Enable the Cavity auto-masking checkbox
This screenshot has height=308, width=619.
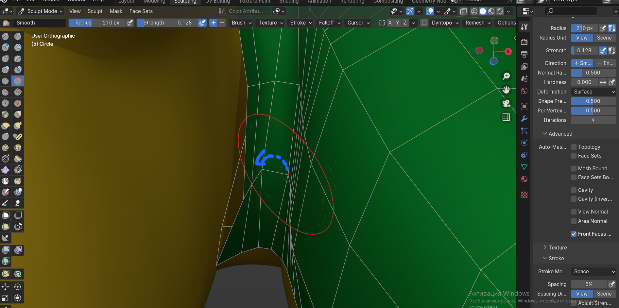pyautogui.click(x=574, y=190)
